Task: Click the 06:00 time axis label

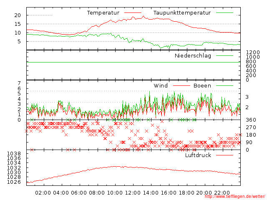Action: click(79, 193)
